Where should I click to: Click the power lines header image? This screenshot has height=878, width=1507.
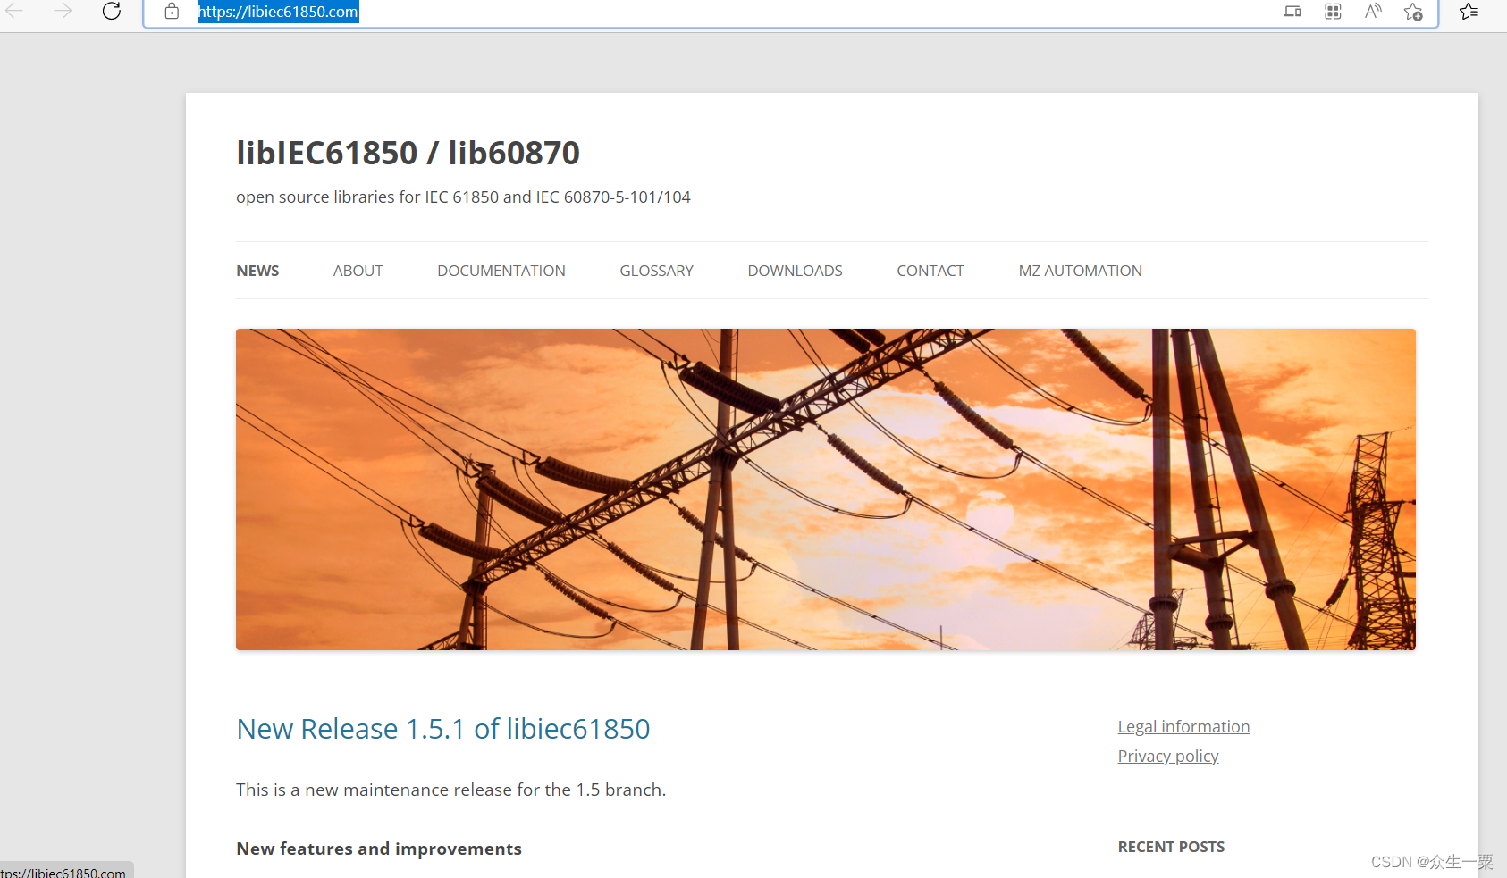click(826, 489)
